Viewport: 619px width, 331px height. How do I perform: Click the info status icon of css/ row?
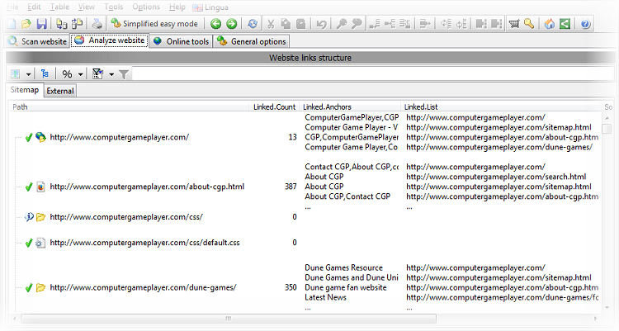click(29, 216)
